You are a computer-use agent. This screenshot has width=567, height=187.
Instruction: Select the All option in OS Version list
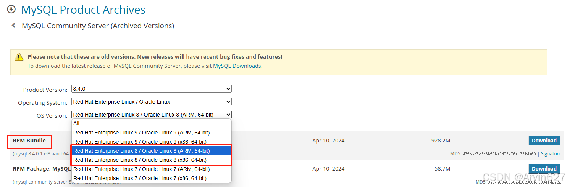[151, 123]
